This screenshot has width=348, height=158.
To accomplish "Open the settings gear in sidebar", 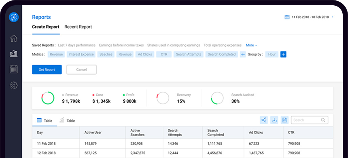I will pyautogui.click(x=13, y=85).
